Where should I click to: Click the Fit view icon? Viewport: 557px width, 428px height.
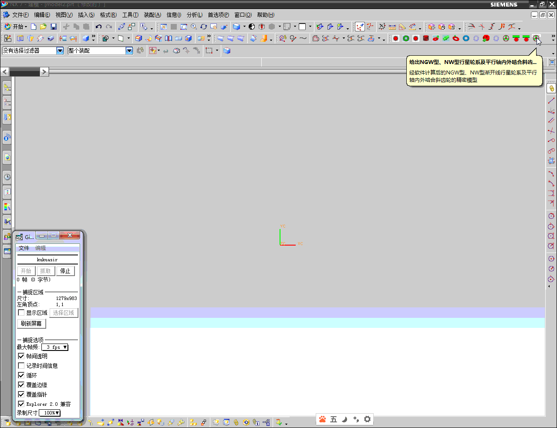coord(164,27)
